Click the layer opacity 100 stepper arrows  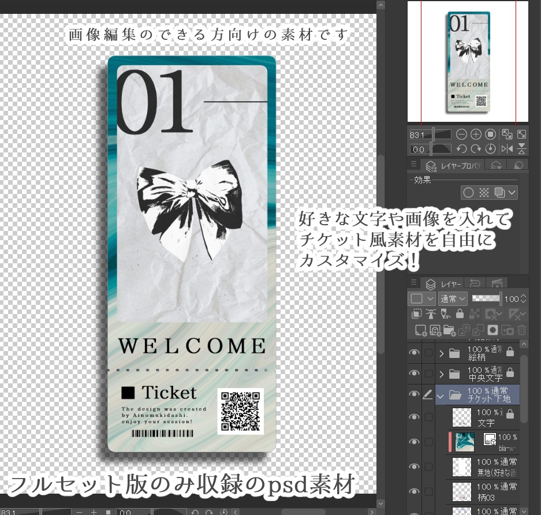click(523, 298)
